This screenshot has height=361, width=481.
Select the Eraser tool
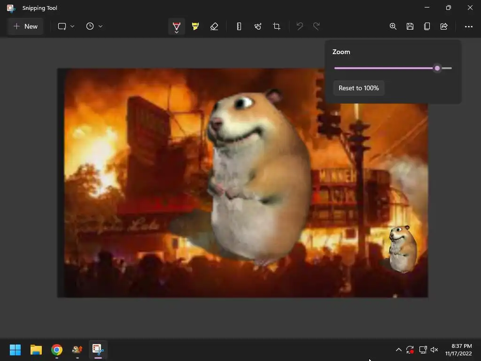[214, 26]
